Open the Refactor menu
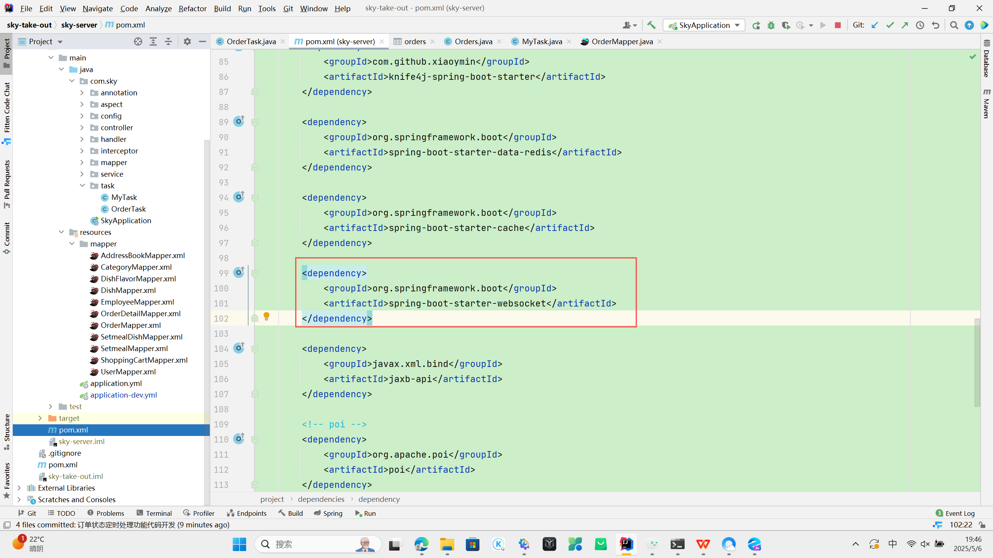The width and height of the screenshot is (993, 558). click(x=192, y=8)
